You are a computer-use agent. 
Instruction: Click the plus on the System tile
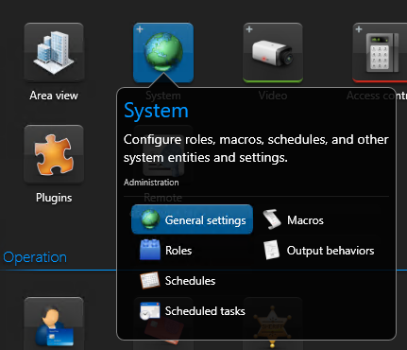[140, 29]
